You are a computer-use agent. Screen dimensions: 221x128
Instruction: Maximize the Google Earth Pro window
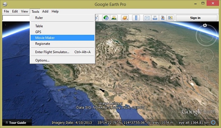click(203, 3)
